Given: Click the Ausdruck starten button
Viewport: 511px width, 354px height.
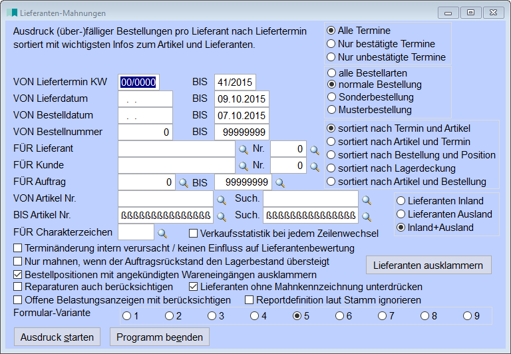Looking at the screenshot, I should (x=57, y=337).
